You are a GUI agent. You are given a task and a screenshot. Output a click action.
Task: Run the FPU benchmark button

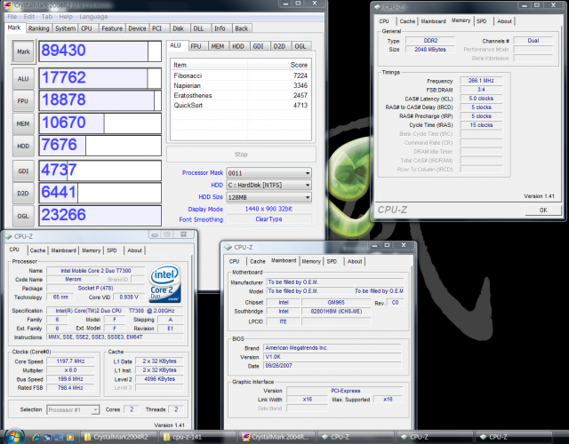click(23, 101)
